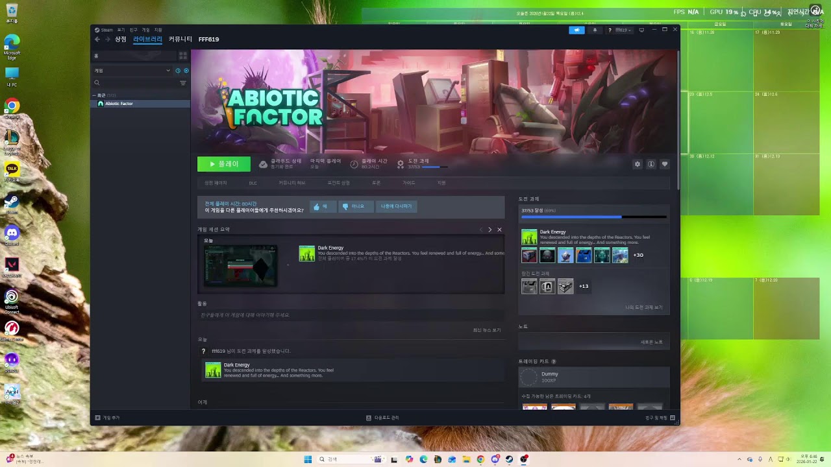Focus the library search field
Screen dimensions: 831x467
click(x=135, y=83)
